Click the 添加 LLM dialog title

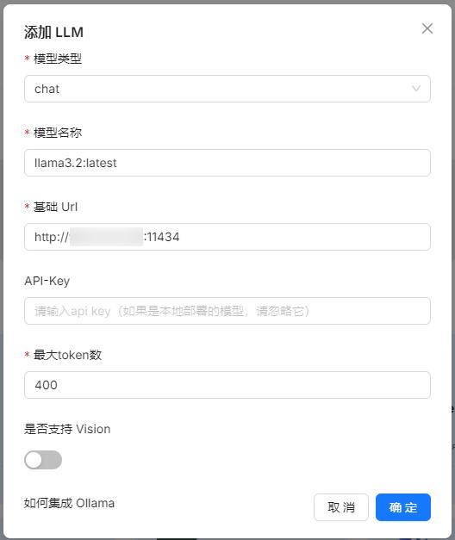[53, 33]
